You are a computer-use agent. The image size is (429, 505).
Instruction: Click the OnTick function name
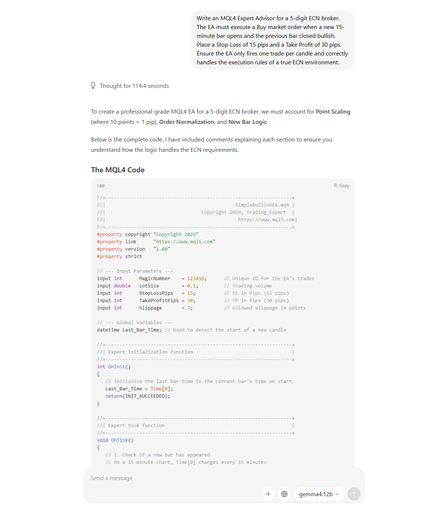pos(120,440)
